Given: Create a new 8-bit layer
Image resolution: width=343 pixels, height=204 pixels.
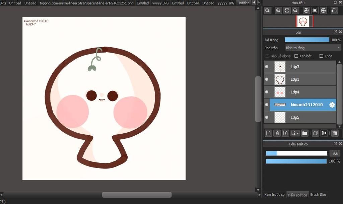Looking at the screenshot, I should [x=277, y=133].
